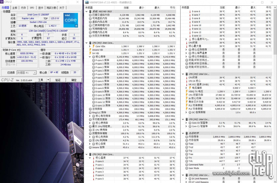Click the 验证 button

(58, 80)
